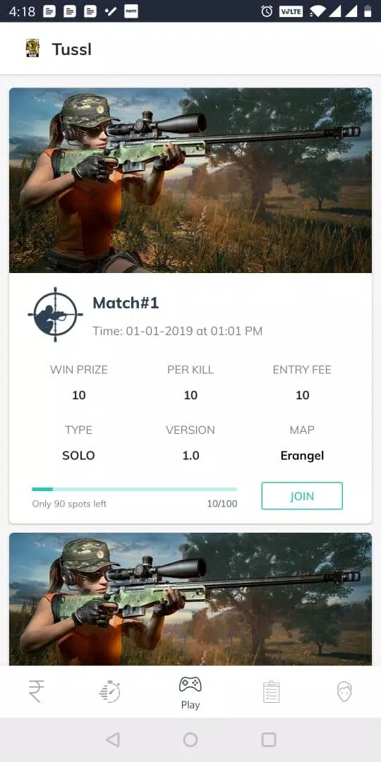This screenshot has height=762, width=381.
Task: Tap the Android back navigation button
Action: 113,739
